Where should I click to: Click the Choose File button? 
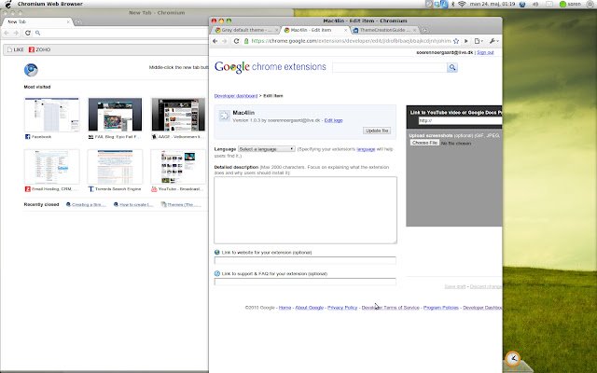pos(424,143)
